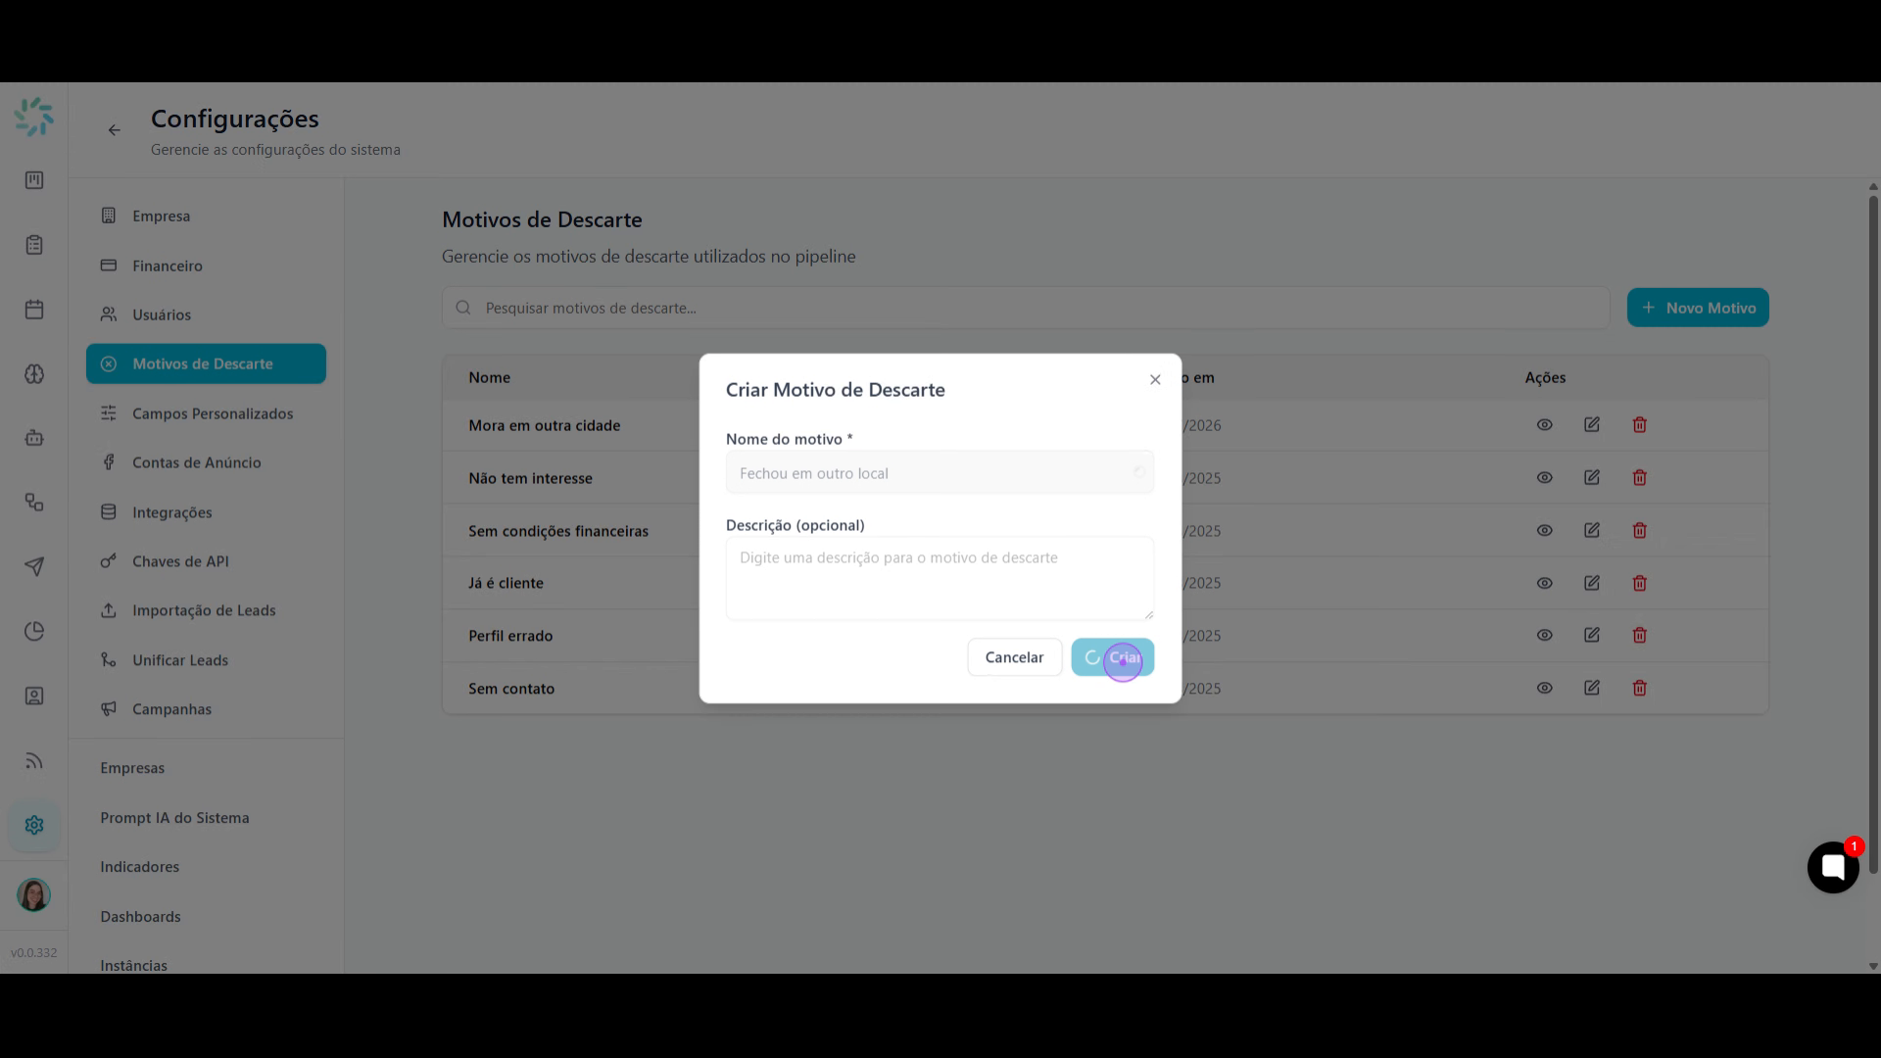
Task: Open the kanban board icon in left rail
Action: coord(34,180)
